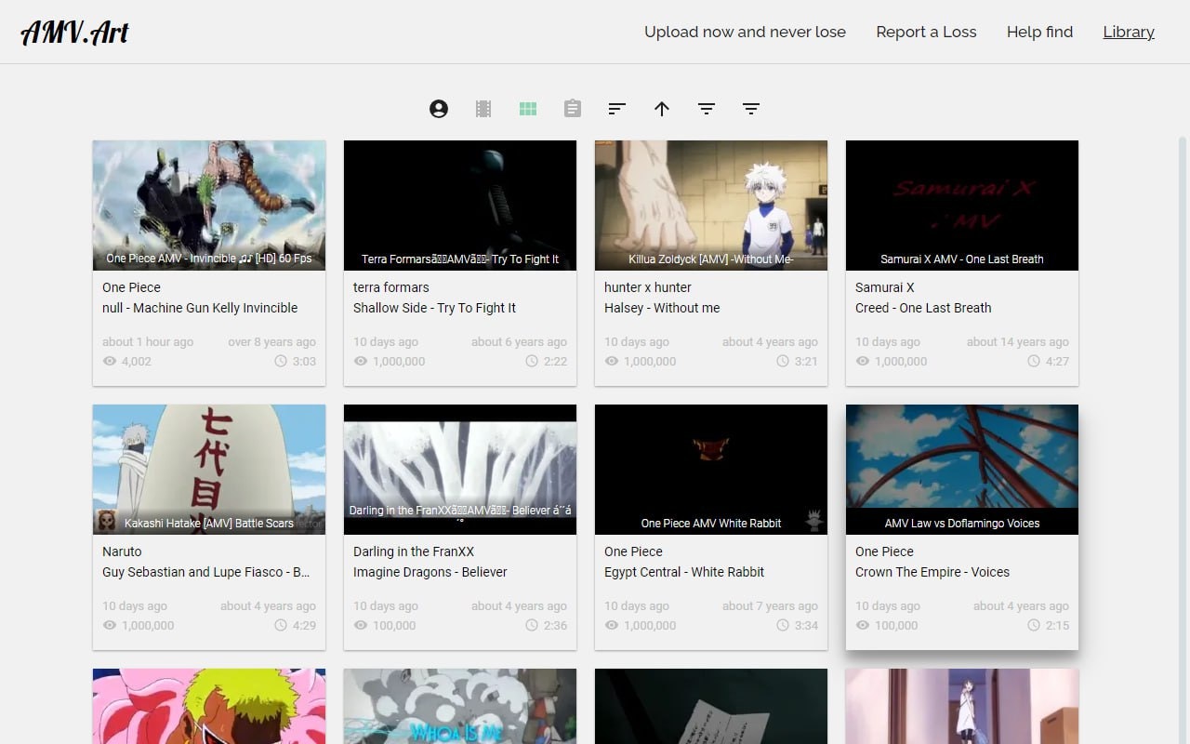This screenshot has width=1190, height=744.
Task: Click the eye icon on the Naruto card
Action: coord(110,625)
